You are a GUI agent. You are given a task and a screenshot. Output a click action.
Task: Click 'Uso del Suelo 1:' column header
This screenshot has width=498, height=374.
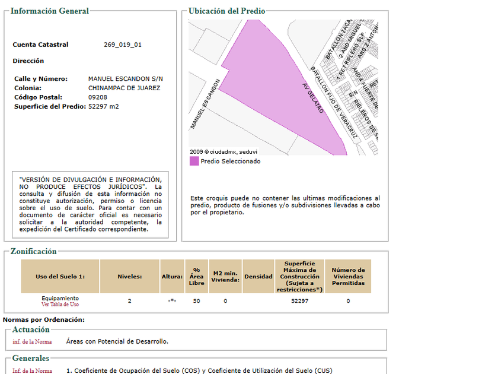tap(60, 277)
